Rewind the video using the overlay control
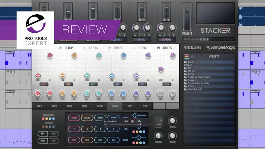The height and width of the screenshot is (149, 265). (126, 121)
